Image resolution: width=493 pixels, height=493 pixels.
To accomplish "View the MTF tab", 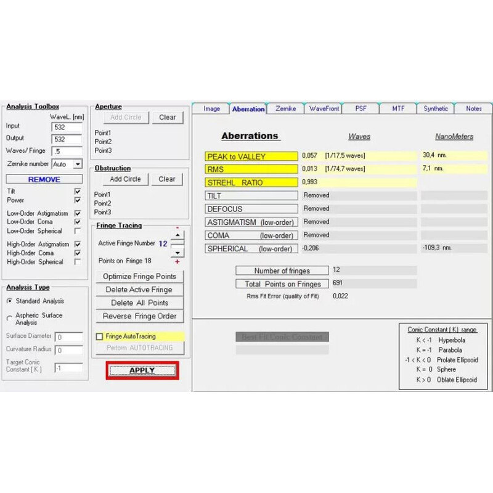I will tap(398, 108).
